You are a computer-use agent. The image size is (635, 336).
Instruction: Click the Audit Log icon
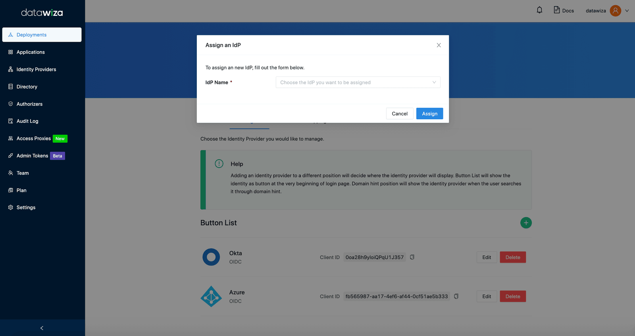tap(11, 121)
